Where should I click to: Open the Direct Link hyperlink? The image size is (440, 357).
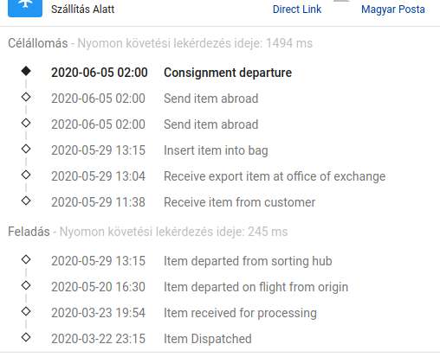click(297, 10)
